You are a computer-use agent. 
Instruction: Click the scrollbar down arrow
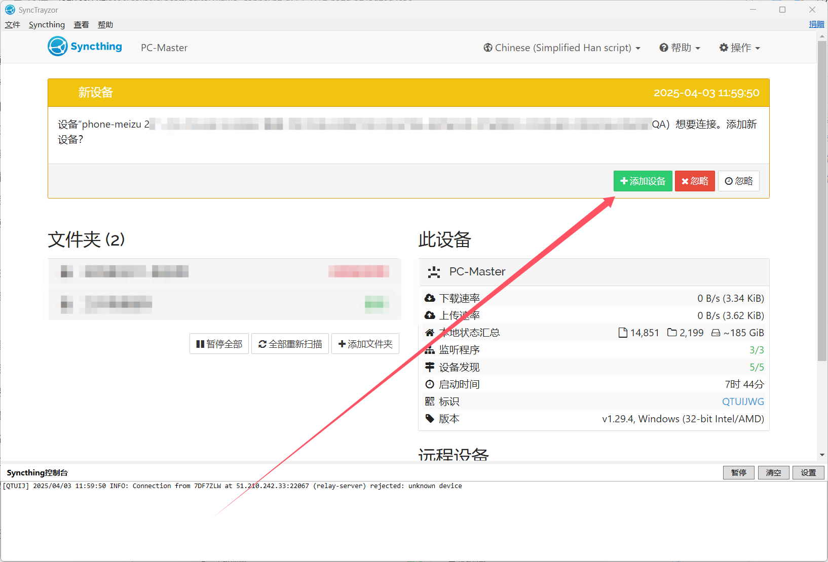(822, 455)
